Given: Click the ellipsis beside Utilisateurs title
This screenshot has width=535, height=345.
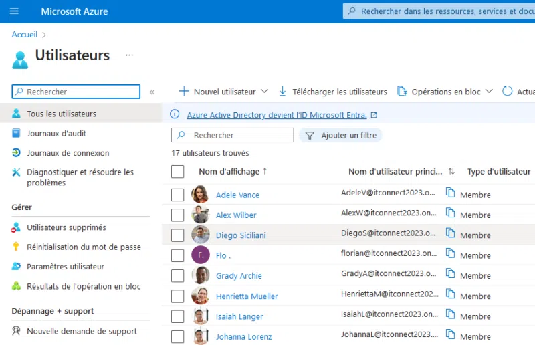Looking at the screenshot, I should (x=130, y=55).
